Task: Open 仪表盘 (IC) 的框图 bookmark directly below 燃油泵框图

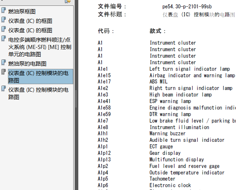Action: (x=30, y=21)
